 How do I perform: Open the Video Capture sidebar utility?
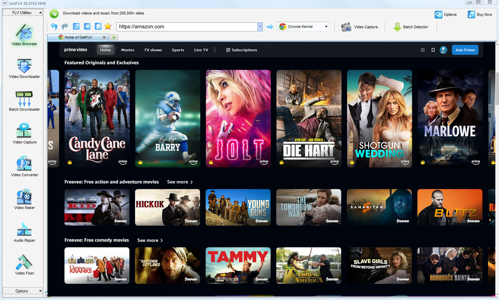(24, 134)
